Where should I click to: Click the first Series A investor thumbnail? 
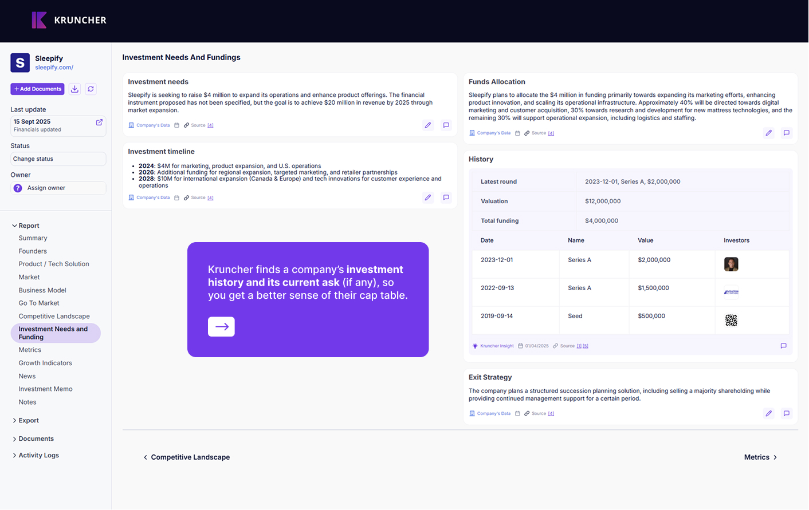coord(731,264)
